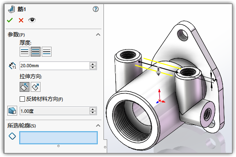Increase draft angle with up arrow

click(x=93, y=109)
